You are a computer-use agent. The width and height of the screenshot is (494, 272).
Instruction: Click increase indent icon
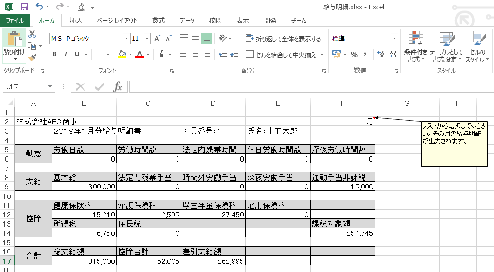coord(234,54)
